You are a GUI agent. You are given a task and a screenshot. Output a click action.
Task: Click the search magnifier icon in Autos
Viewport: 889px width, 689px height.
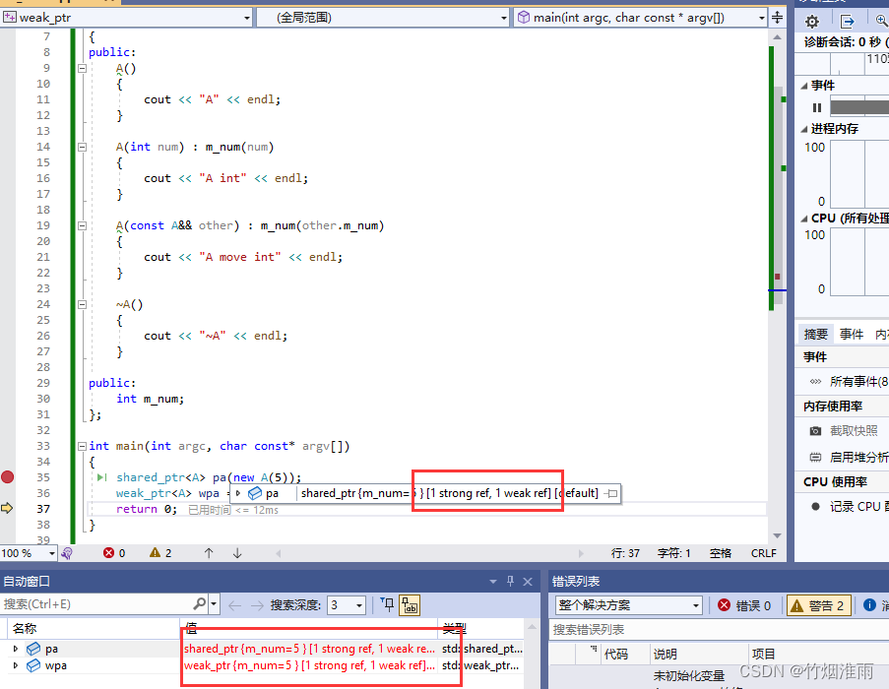pyautogui.click(x=200, y=604)
